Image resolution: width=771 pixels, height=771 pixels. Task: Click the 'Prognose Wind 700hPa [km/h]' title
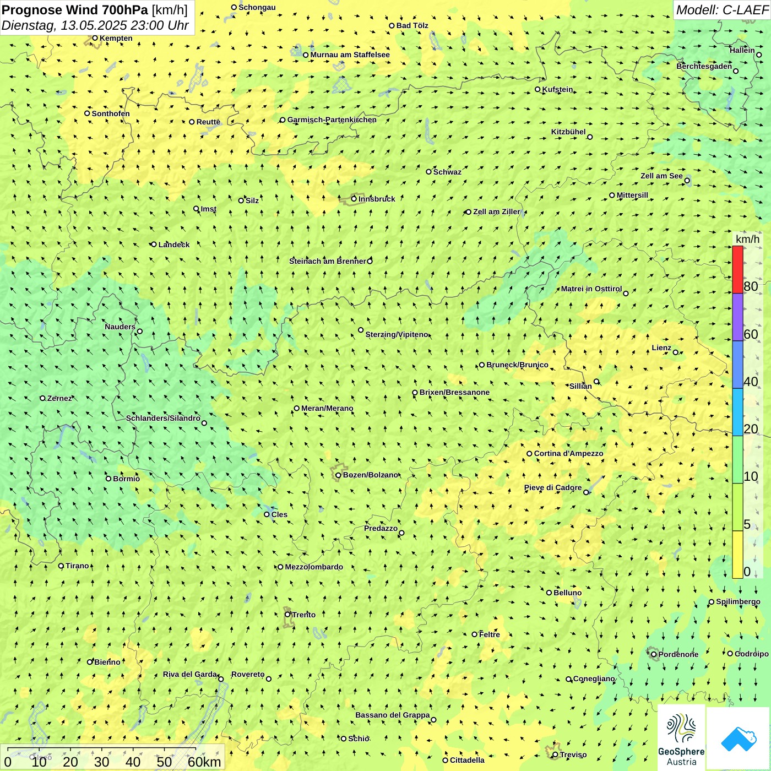[95, 9]
